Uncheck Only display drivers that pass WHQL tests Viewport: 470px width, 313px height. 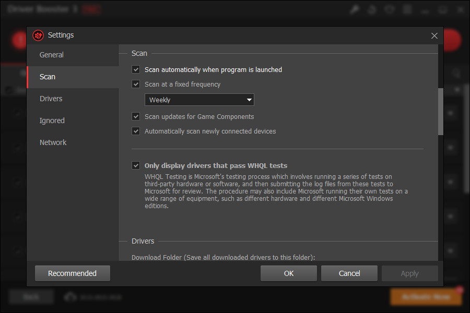[x=136, y=165]
